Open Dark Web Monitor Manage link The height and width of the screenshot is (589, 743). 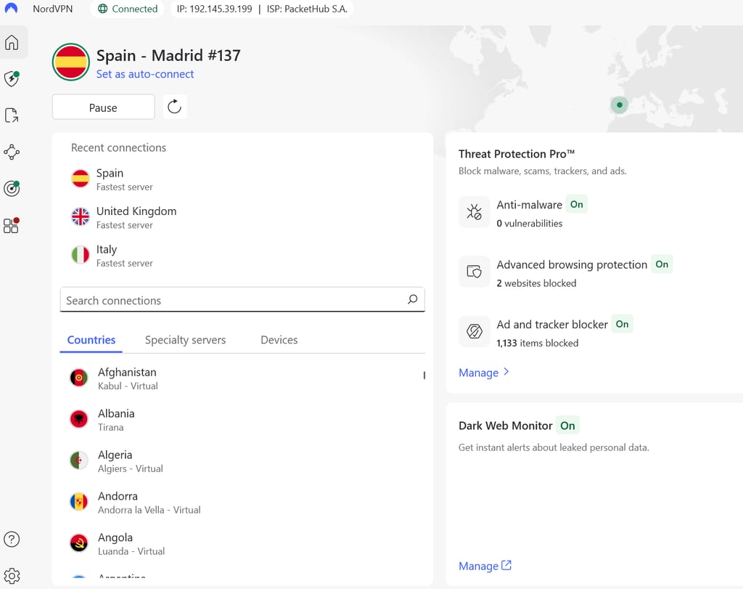[485, 566]
